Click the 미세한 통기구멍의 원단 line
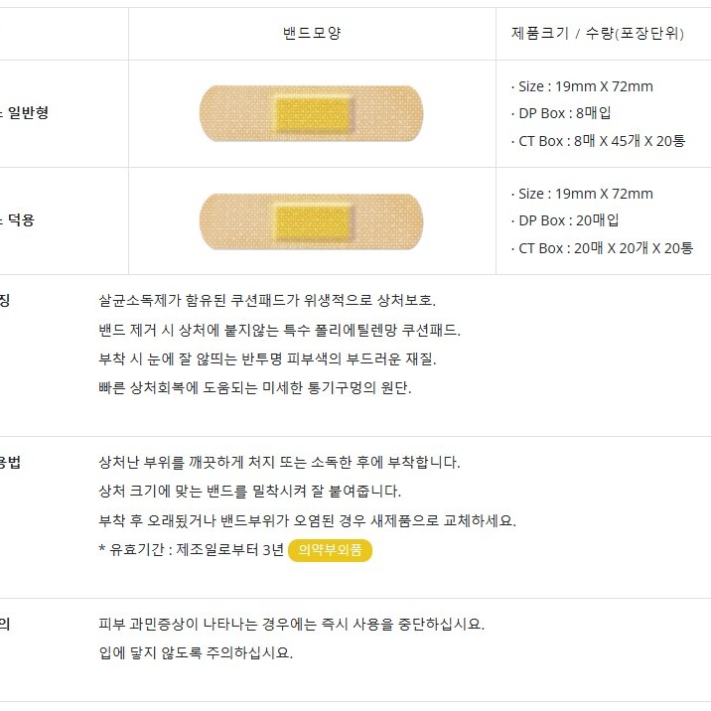Image resolution: width=711 pixels, height=711 pixels. pyautogui.click(x=255, y=387)
